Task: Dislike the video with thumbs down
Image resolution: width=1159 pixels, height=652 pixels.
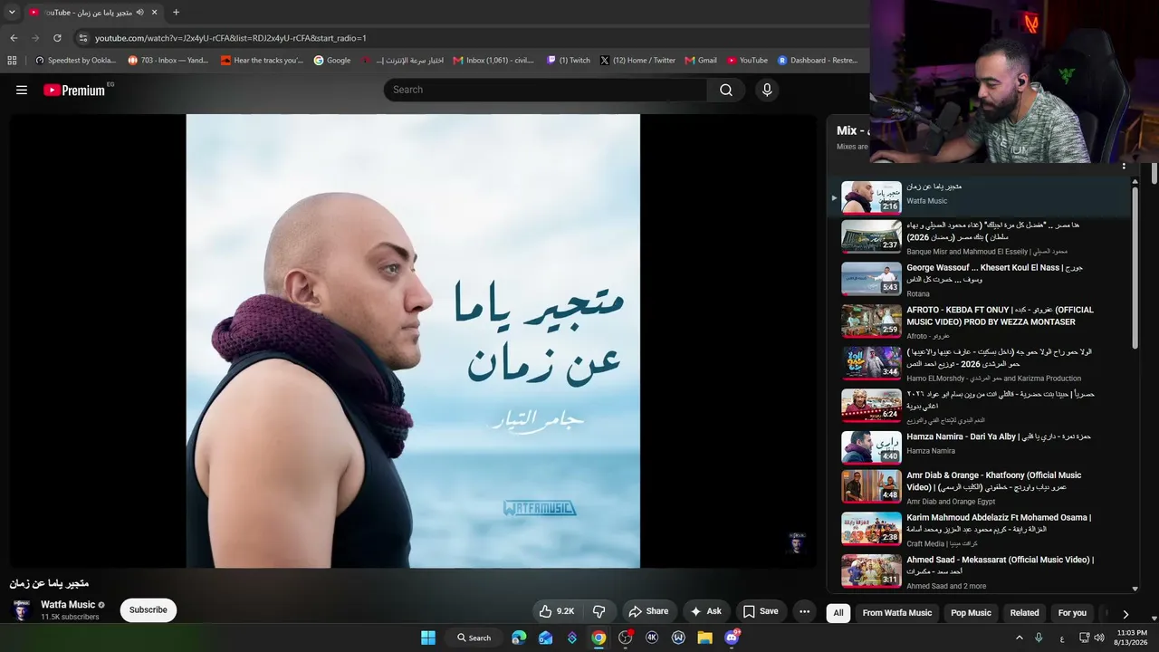Action: click(x=599, y=611)
